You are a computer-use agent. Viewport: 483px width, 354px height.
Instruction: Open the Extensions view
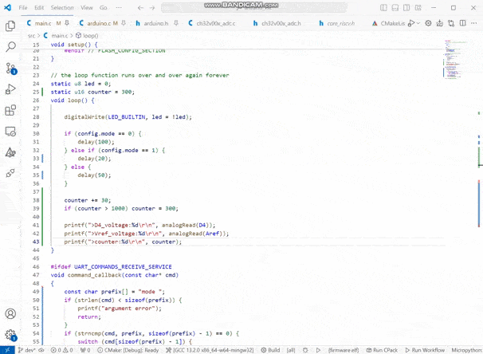[x=10, y=110]
